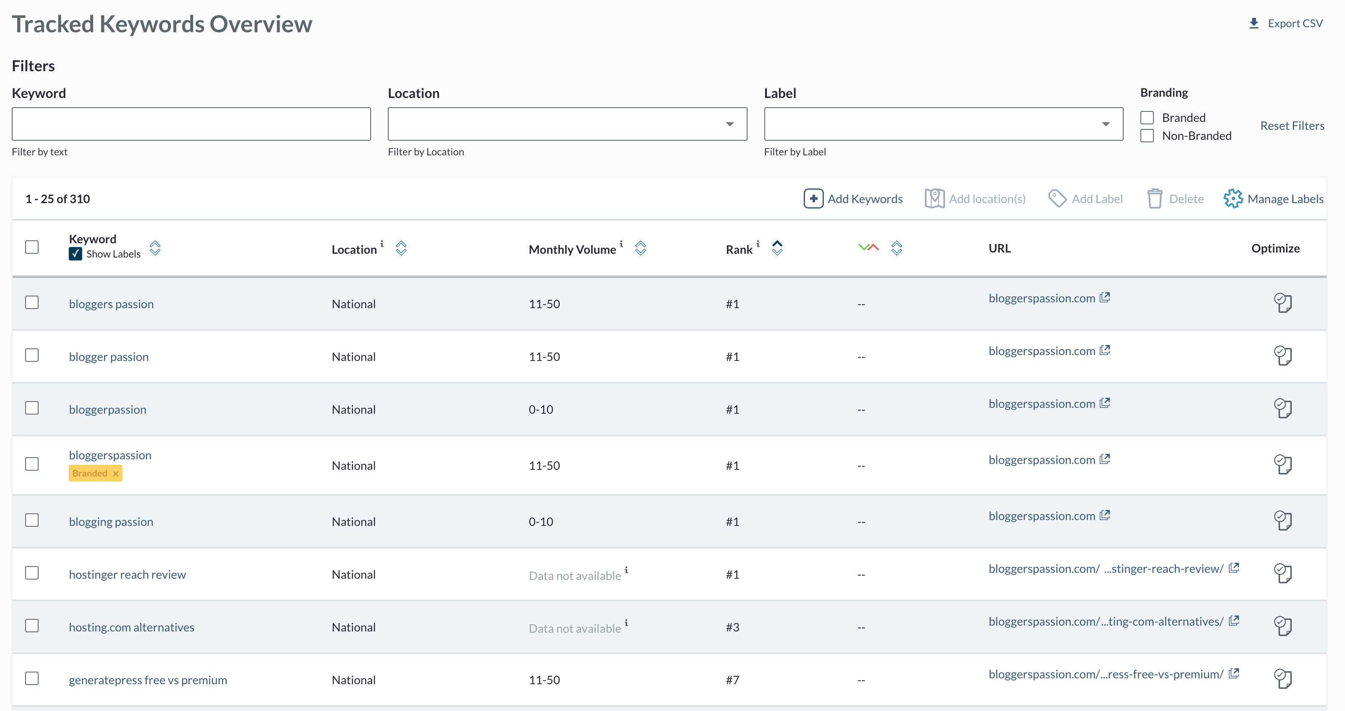This screenshot has width=1345, height=711.
Task: Click inside the Keyword text filter field
Action: coord(191,124)
